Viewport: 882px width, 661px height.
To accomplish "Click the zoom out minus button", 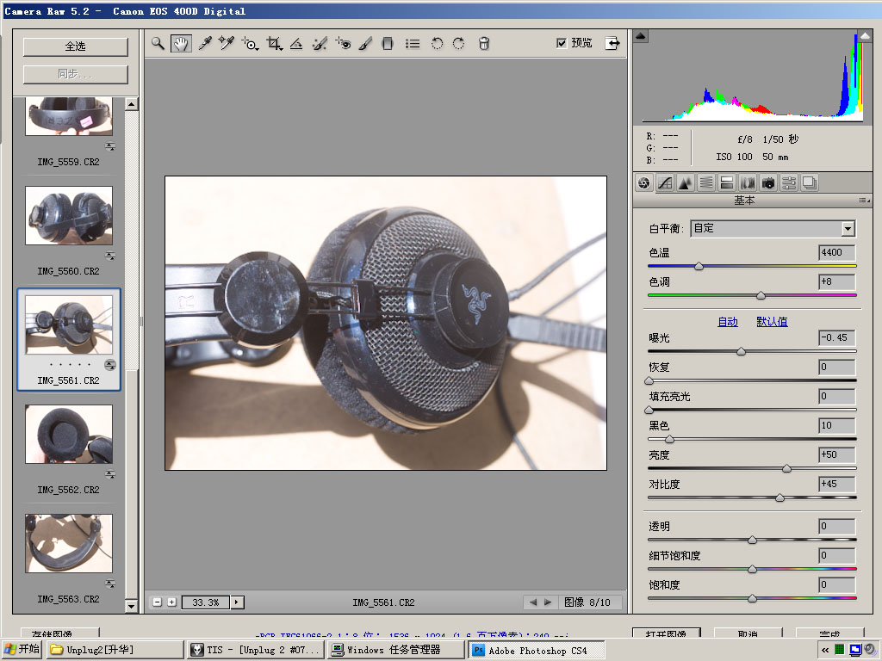I will click(x=158, y=602).
